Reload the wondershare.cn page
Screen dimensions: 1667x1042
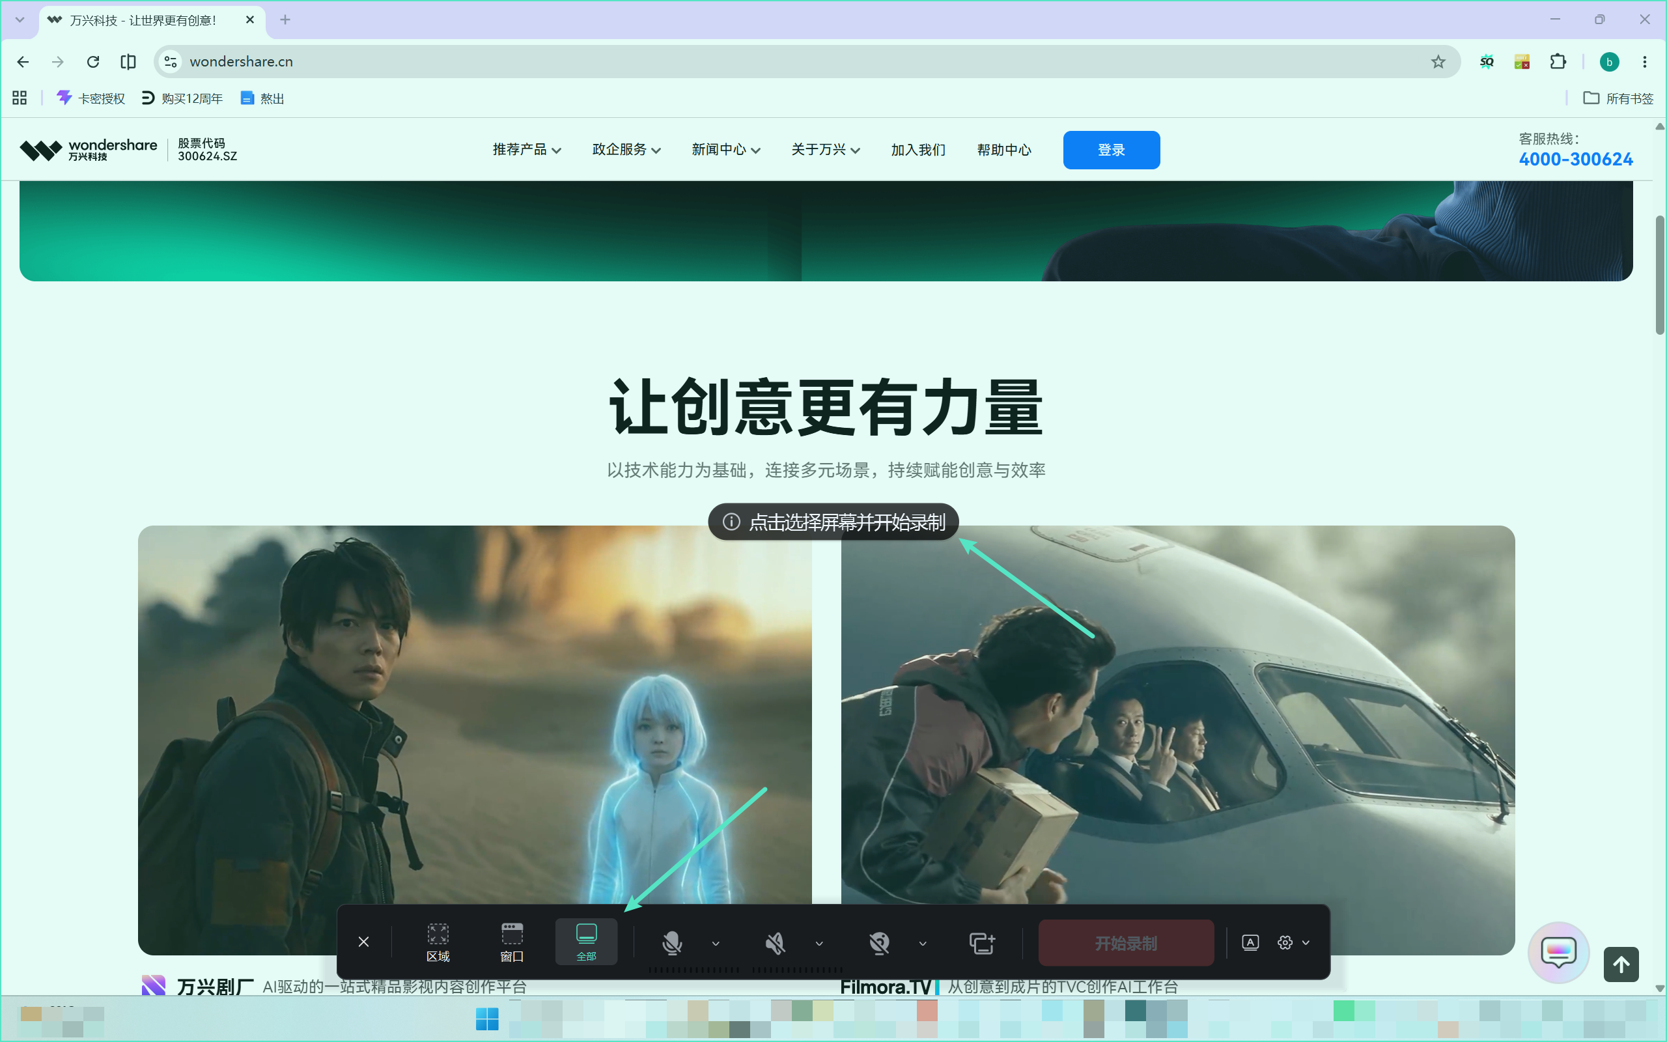[93, 62]
